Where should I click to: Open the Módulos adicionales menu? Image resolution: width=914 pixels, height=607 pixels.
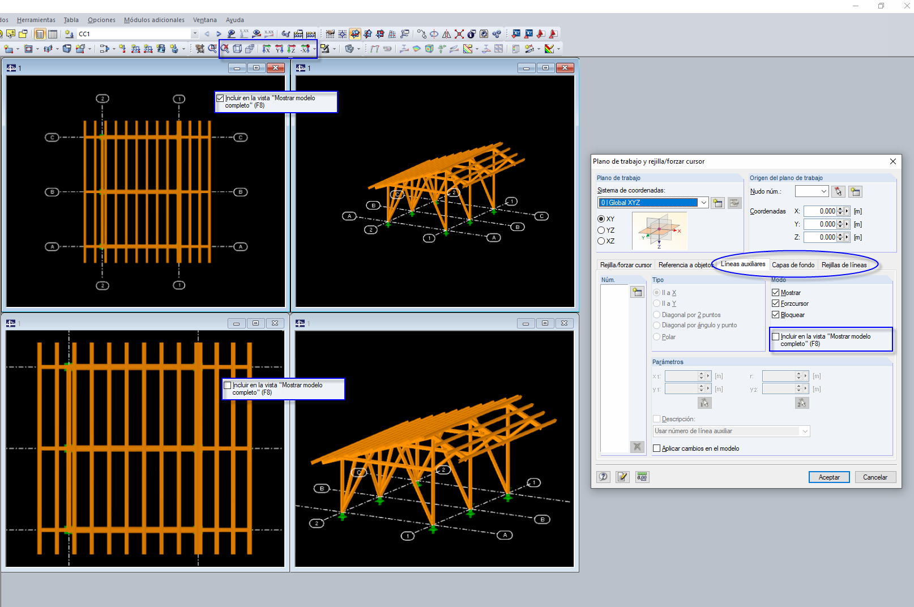[x=154, y=20]
